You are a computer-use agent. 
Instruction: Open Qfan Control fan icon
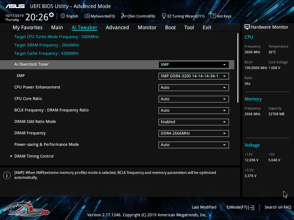(x=123, y=16)
